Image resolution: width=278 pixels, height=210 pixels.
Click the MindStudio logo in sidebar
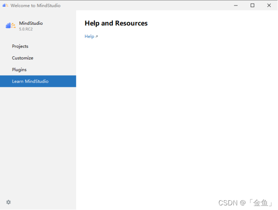pyautogui.click(x=10, y=26)
